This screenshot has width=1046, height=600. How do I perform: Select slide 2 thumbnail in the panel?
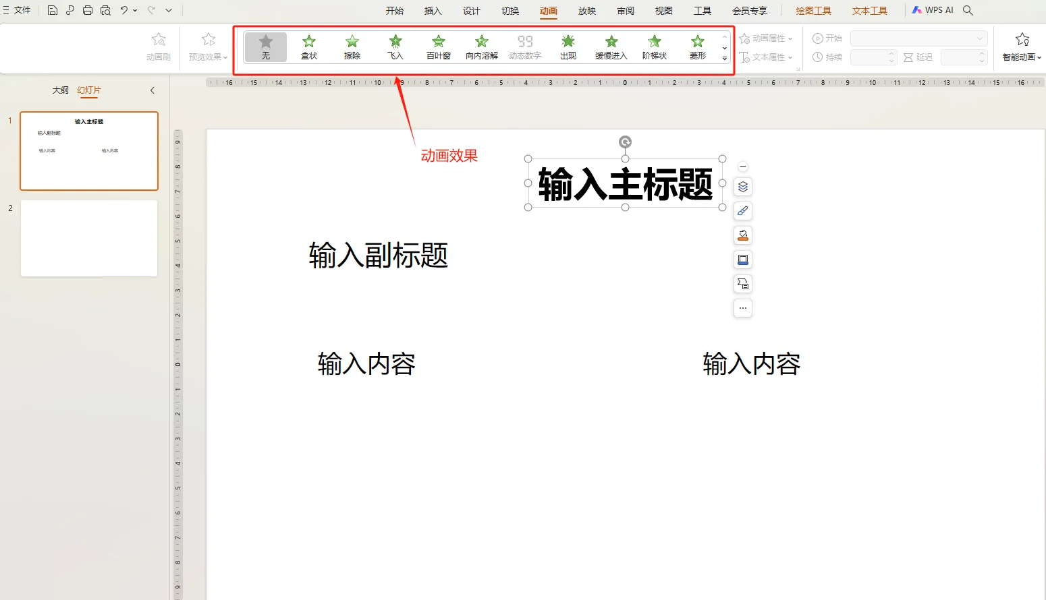pos(88,238)
